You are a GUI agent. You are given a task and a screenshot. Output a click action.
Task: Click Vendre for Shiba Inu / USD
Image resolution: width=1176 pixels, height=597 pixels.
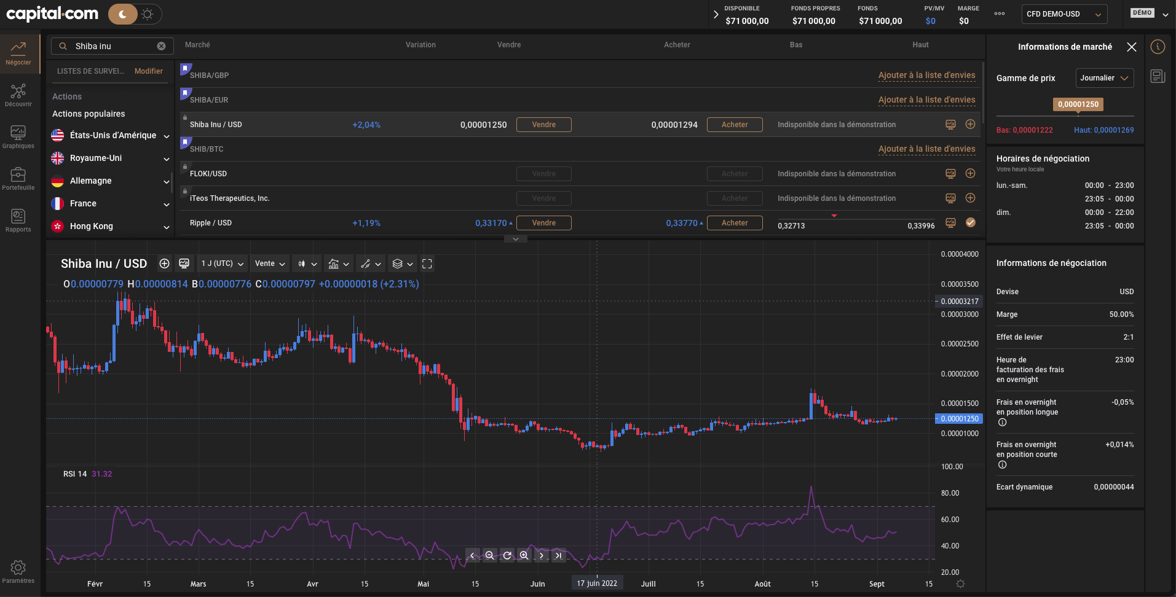pyautogui.click(x=544, y=125)
